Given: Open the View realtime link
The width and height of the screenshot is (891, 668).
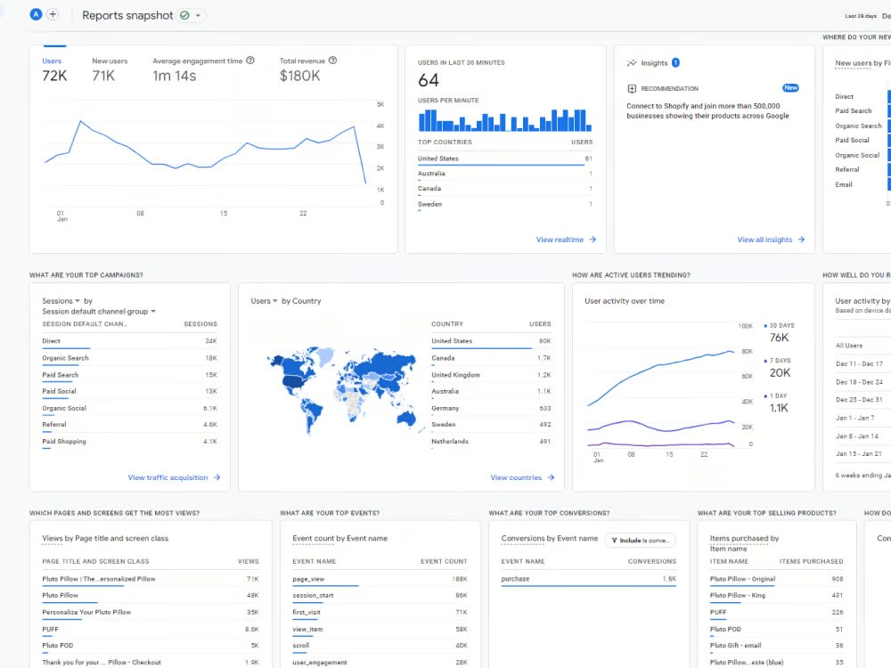Looking at the screenshot, I should tap(560, 240).
